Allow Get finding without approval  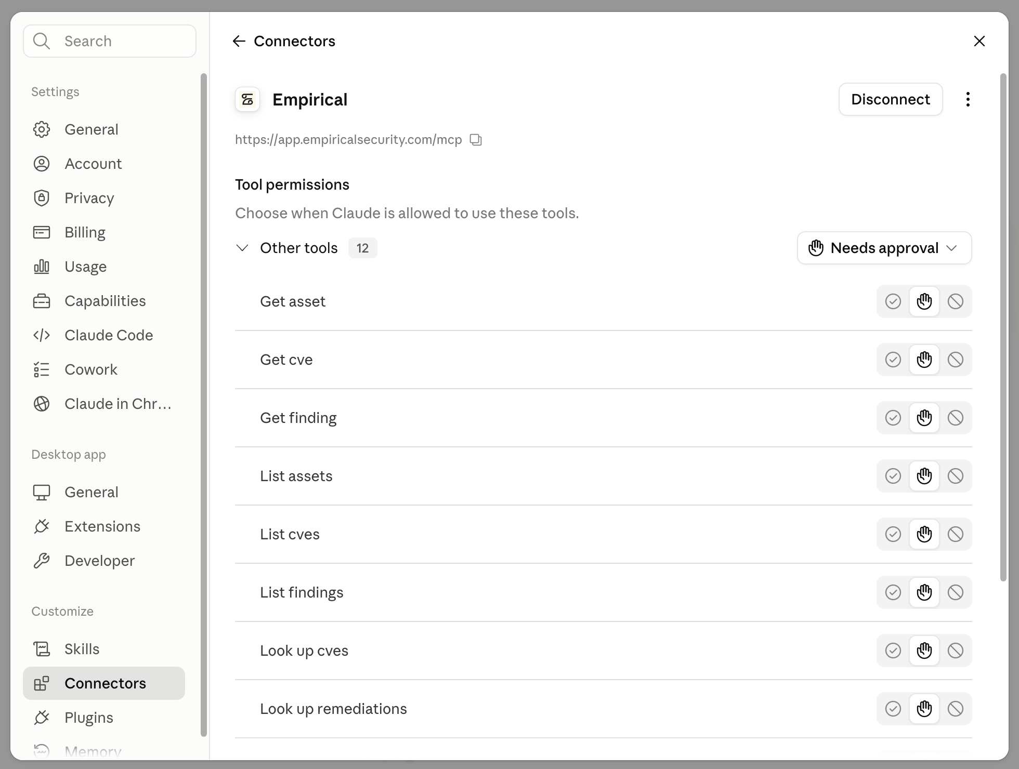click(x=893, y=418)
